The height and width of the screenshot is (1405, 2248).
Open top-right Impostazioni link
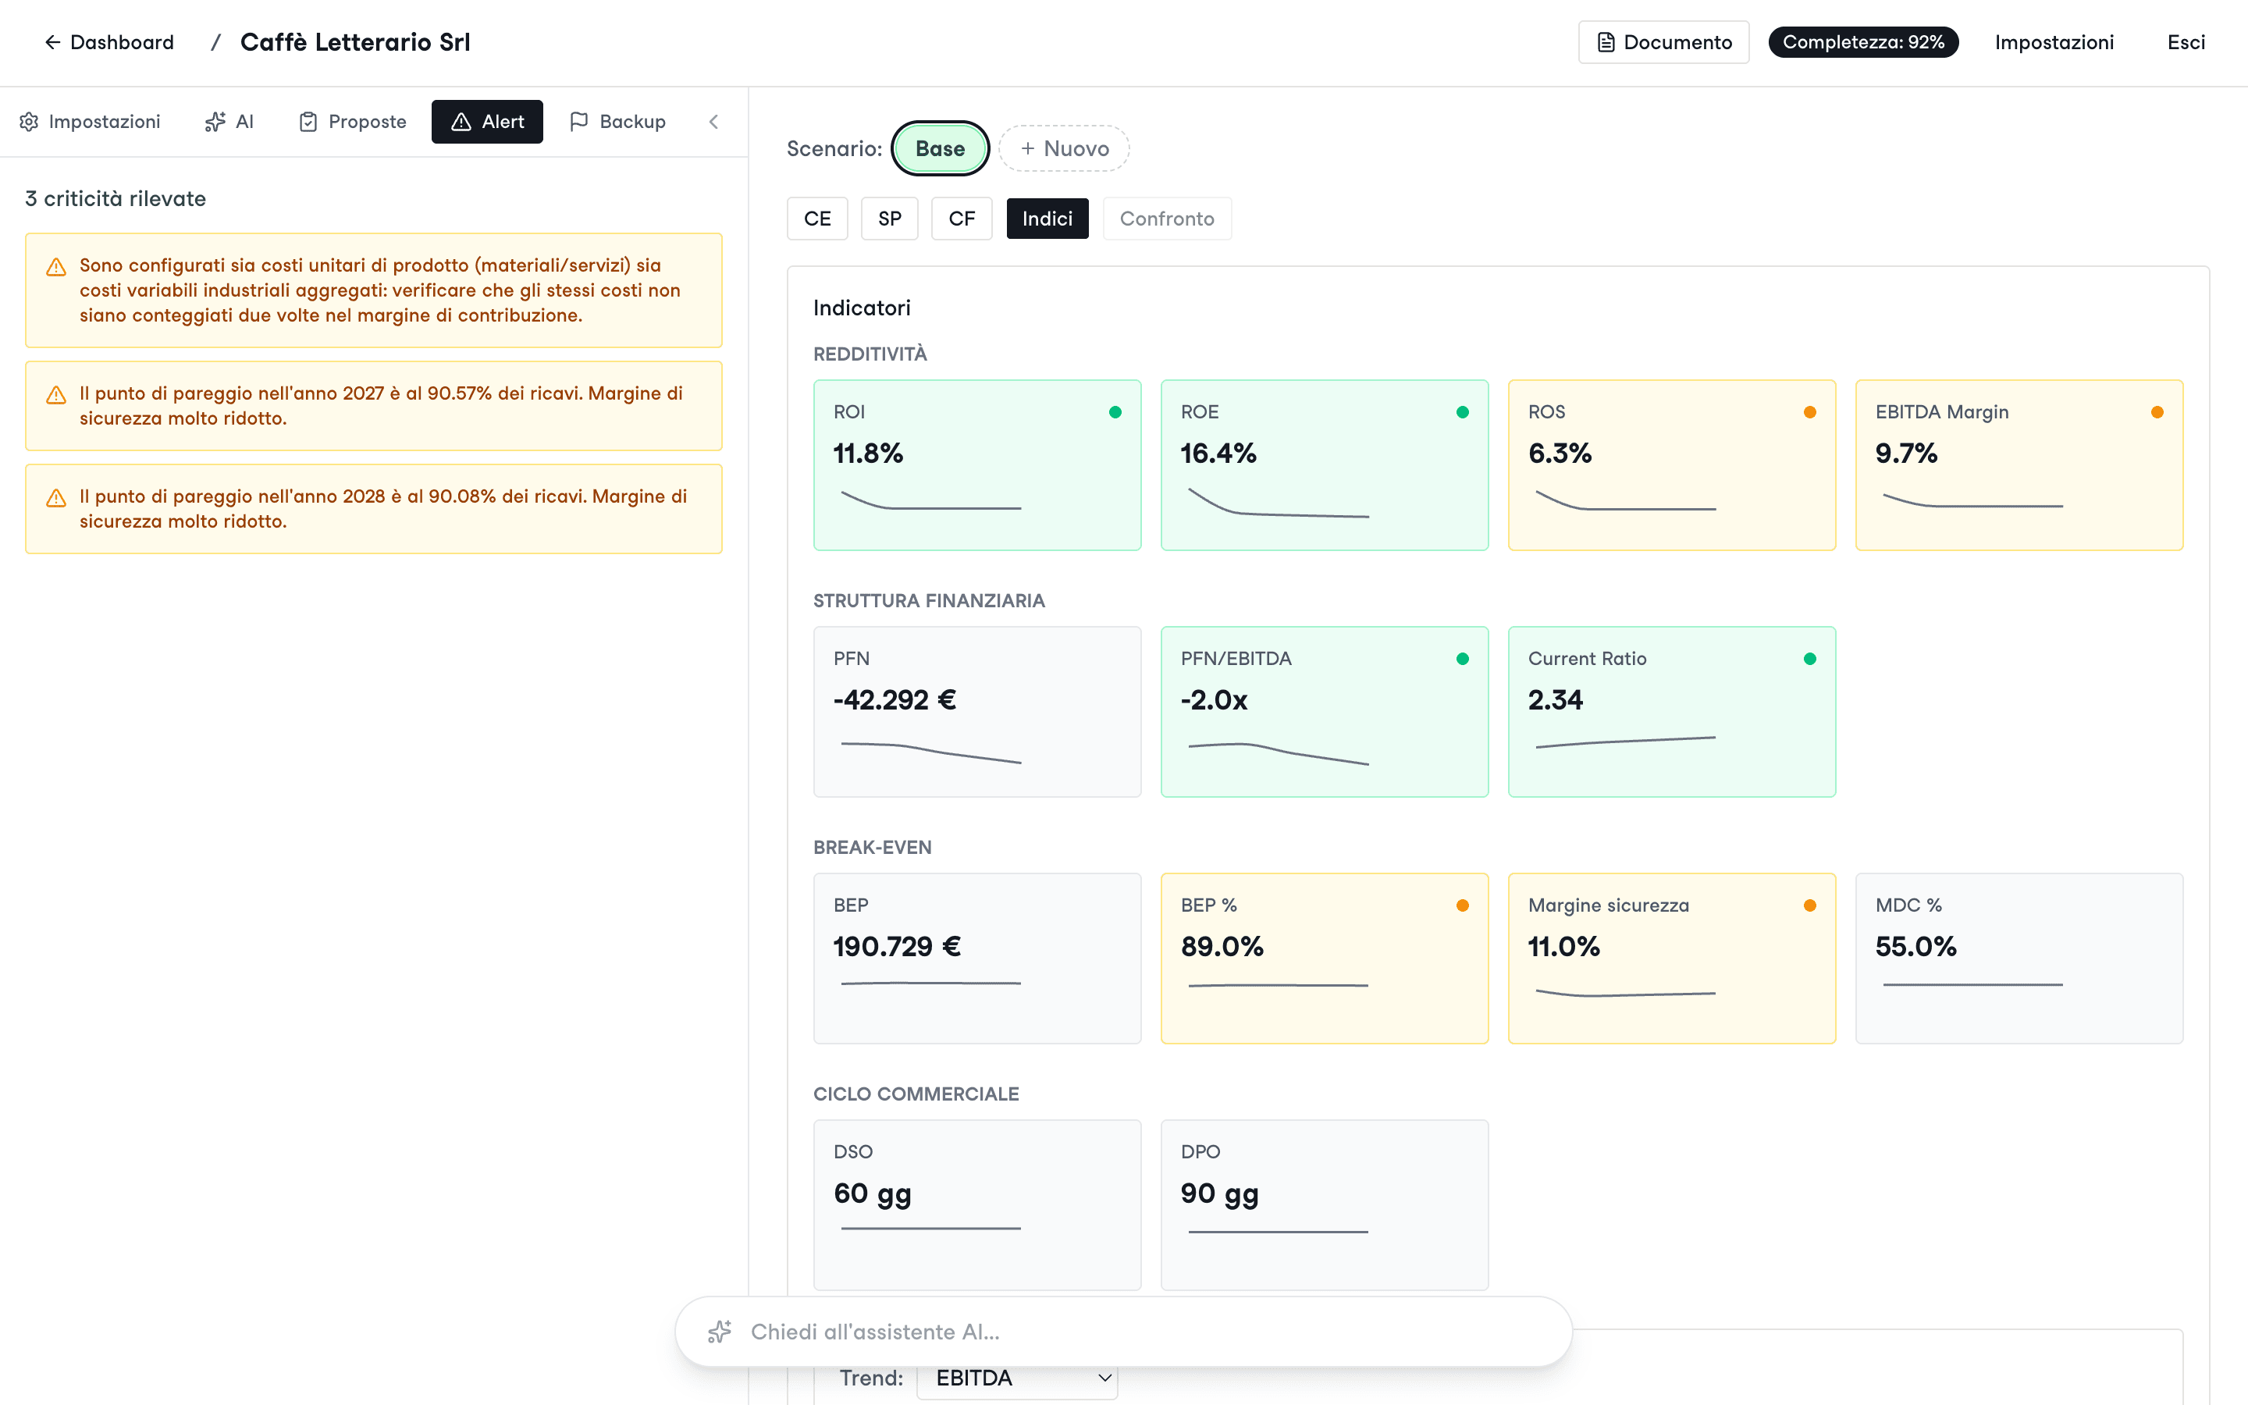coord(2054,43)
